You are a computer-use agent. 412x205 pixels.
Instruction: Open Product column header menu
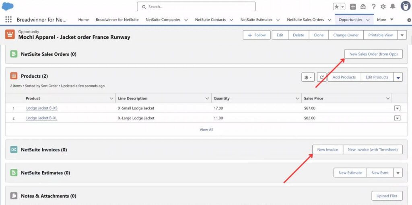(x=111, y=98)
